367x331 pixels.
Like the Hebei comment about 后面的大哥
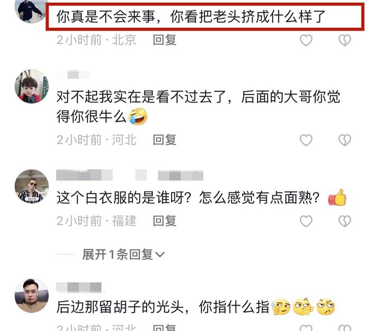click(x=306, y=140)
